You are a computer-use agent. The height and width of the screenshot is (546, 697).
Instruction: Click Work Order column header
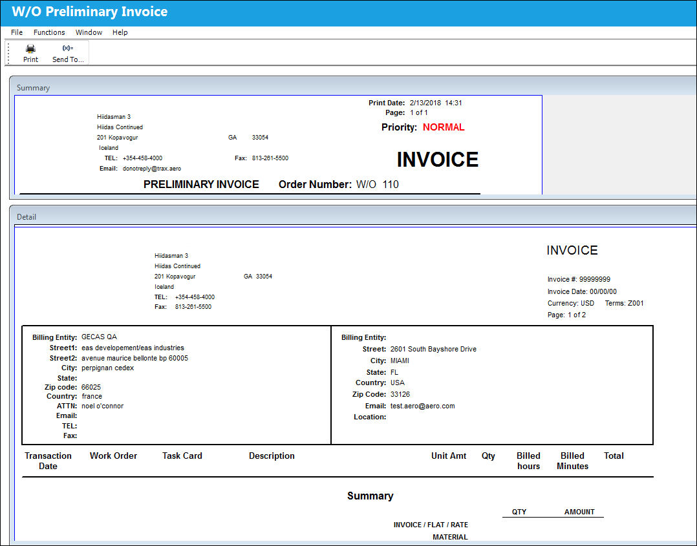tap(113, 456)
